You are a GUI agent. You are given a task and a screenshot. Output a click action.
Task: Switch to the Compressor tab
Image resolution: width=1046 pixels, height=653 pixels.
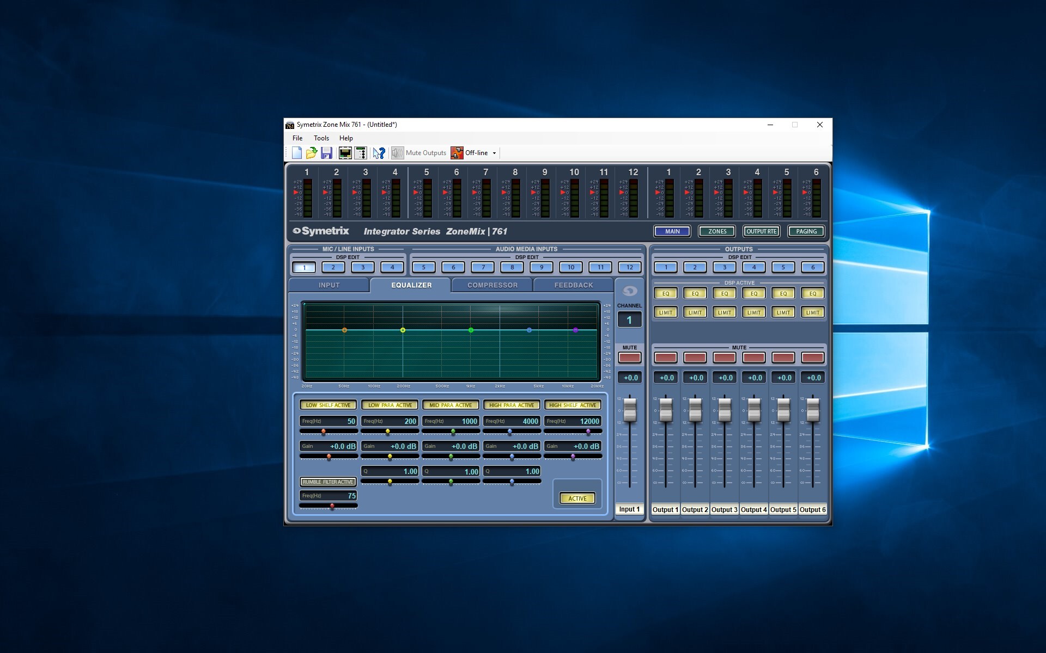click(492, 285)
